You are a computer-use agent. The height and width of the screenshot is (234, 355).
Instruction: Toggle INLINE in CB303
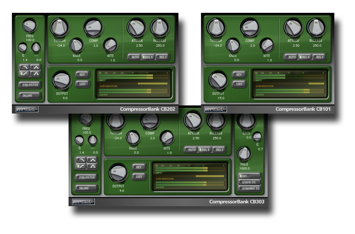(87, 188)
